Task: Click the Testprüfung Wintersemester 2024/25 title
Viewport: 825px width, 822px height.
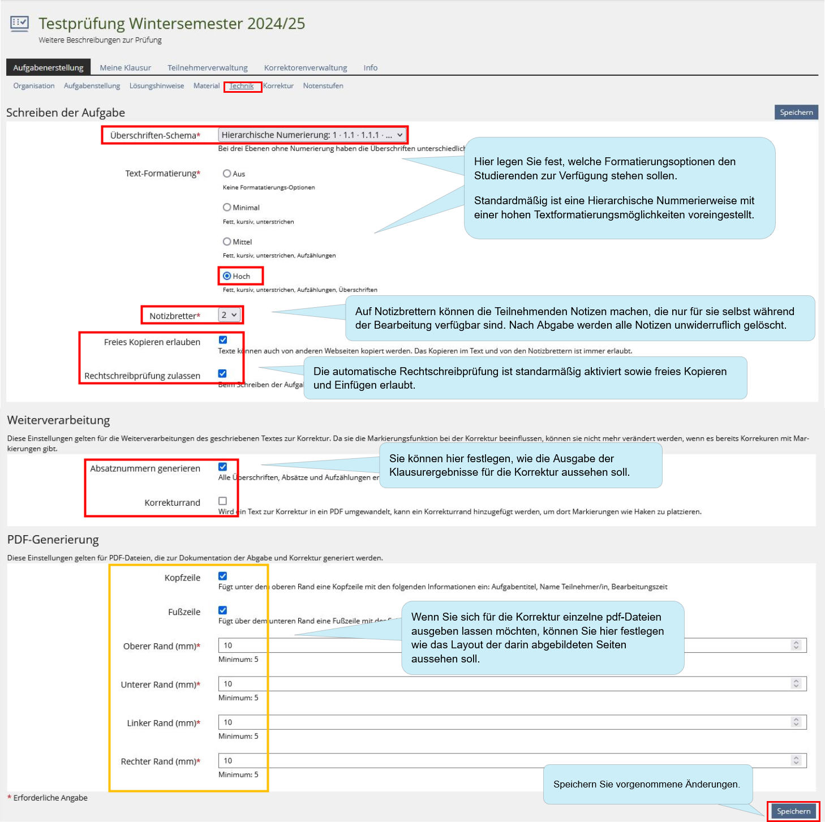Action: pos(171,23)
